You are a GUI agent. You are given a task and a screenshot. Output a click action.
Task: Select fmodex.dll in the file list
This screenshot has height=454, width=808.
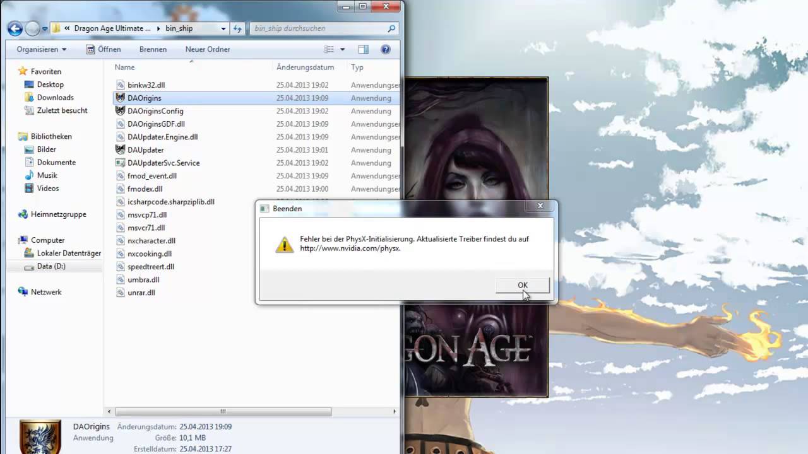[145, 189]
